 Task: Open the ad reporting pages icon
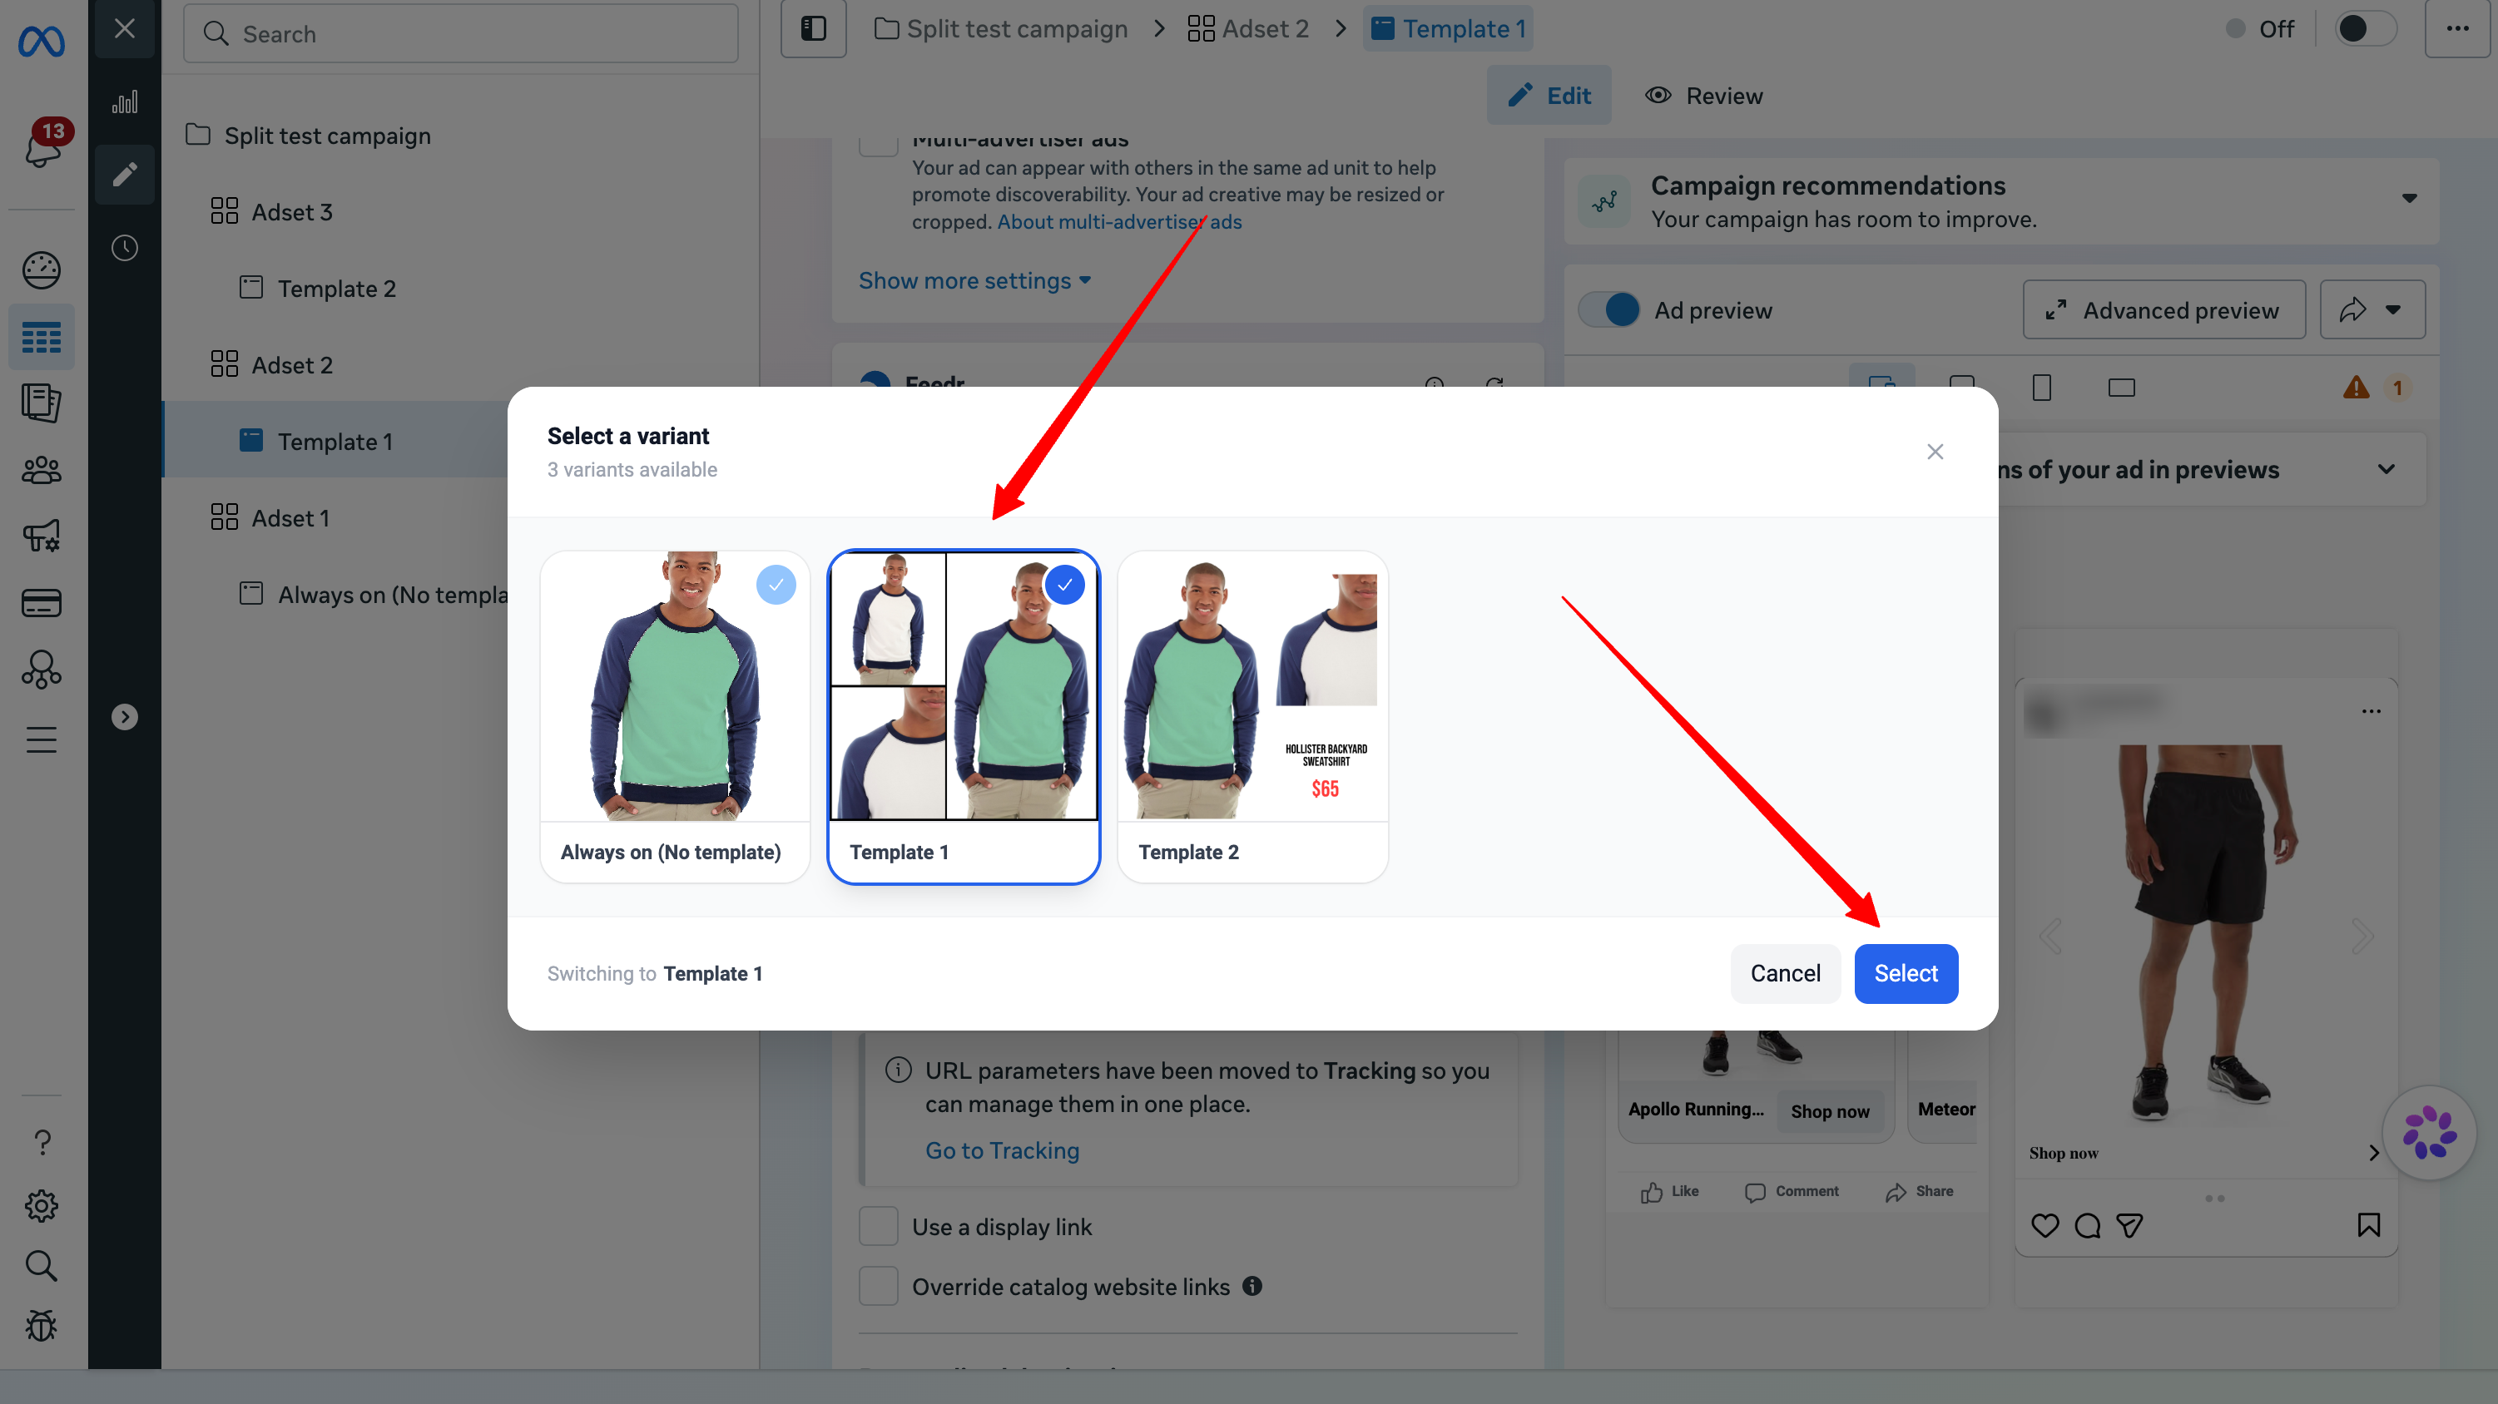point(42,403)
